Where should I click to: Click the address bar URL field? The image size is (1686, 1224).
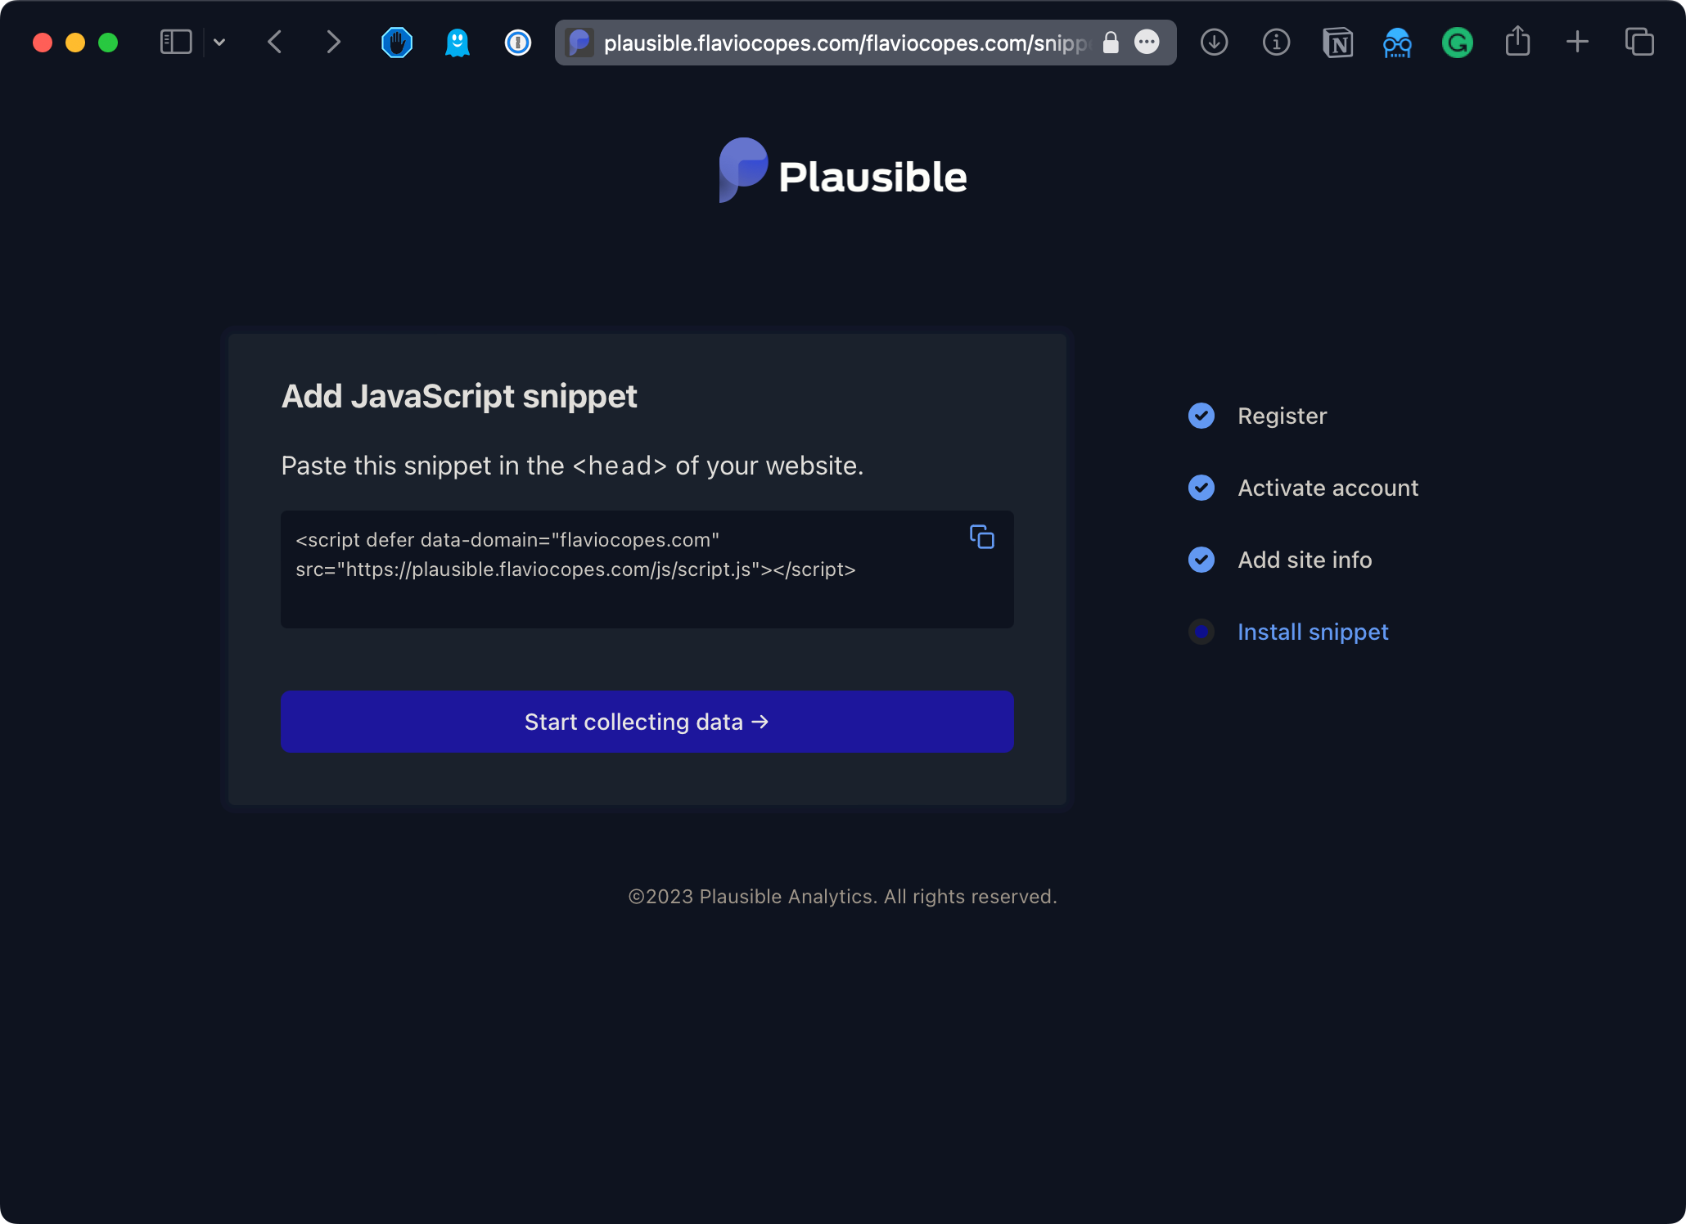click(x=843, y=43)
